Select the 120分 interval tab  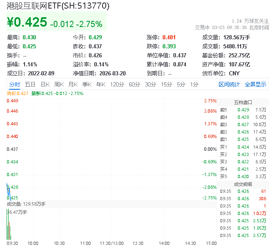(117, 84)
